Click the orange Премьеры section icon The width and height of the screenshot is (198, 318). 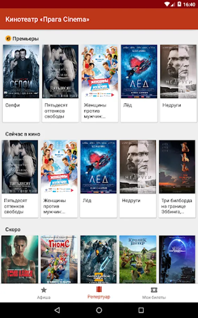click(x=8, y=38)
